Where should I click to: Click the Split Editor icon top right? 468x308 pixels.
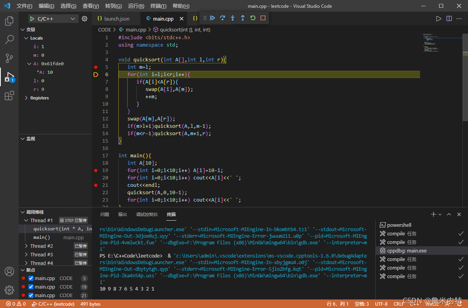449,18
